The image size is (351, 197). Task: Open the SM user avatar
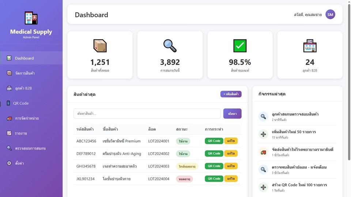coord(330,15)
